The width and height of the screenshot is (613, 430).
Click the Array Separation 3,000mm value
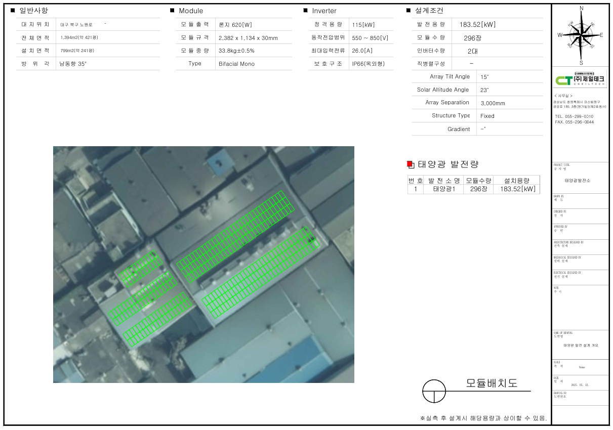coord(493,103)
